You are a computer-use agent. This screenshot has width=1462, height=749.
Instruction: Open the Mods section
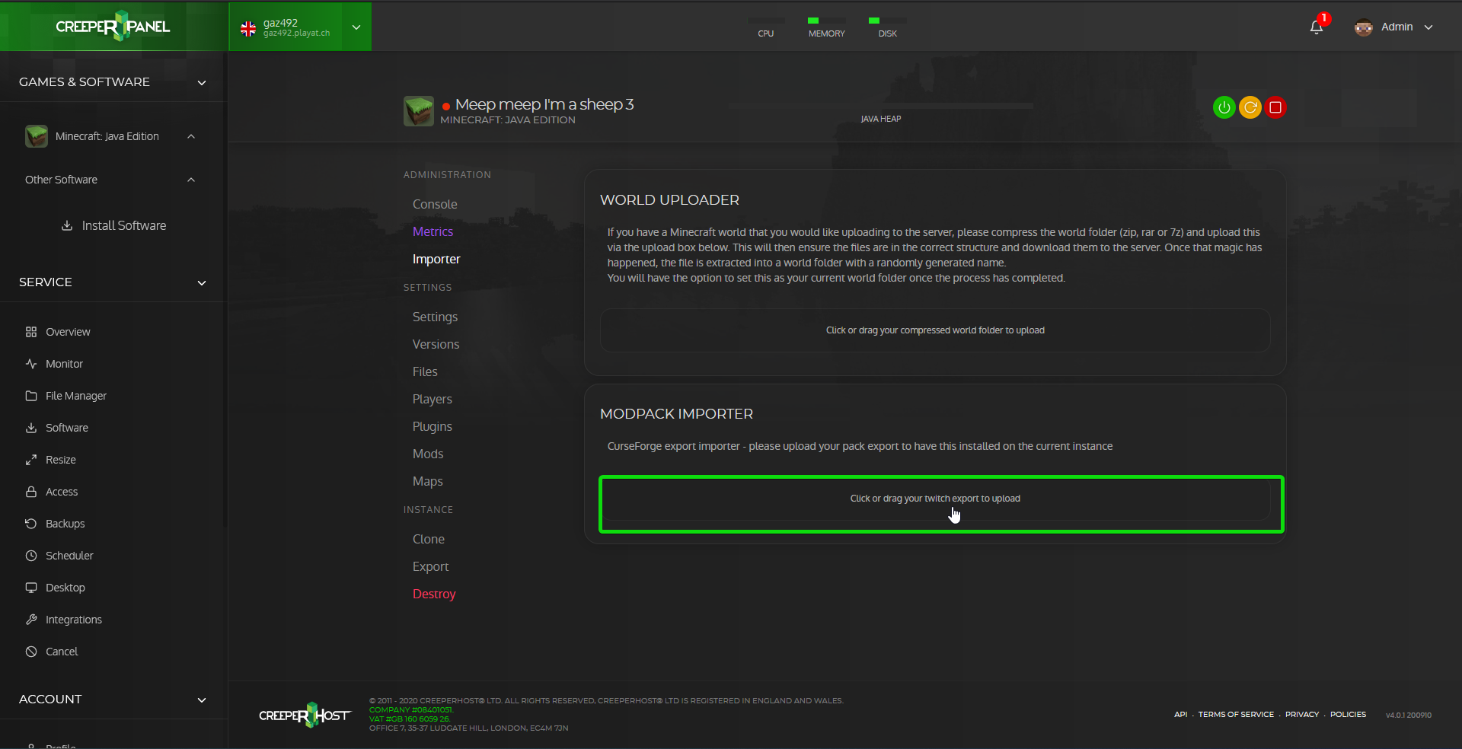(428, 454)
